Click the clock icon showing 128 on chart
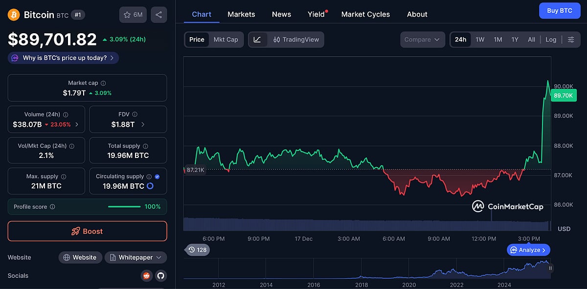Viewport: 587px width, 289px height. [x=198, y=249]
